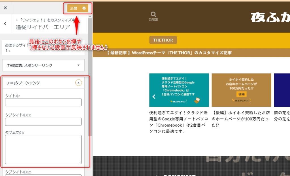Click the タブタイトル02 label
This screenshot has height=176, width=290.
(x=18, y=172)
